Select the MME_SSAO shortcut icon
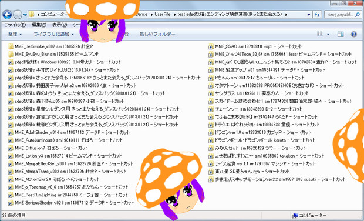Viewport: 364px width, 221px height. [x=211, y=46]
